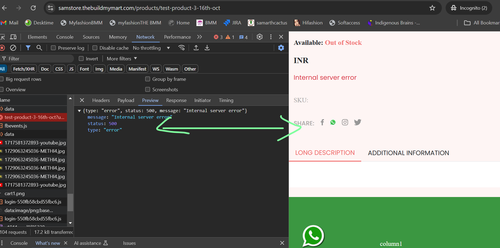Close the What's new drawer tab

65,243
